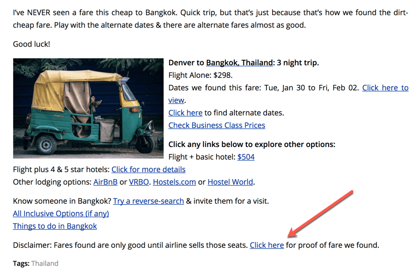Image resolution: width=416 pixels, height=273 pixels.
Task: Open 'Click for more details' star hotels link
Action: click(x=149, y=170)
